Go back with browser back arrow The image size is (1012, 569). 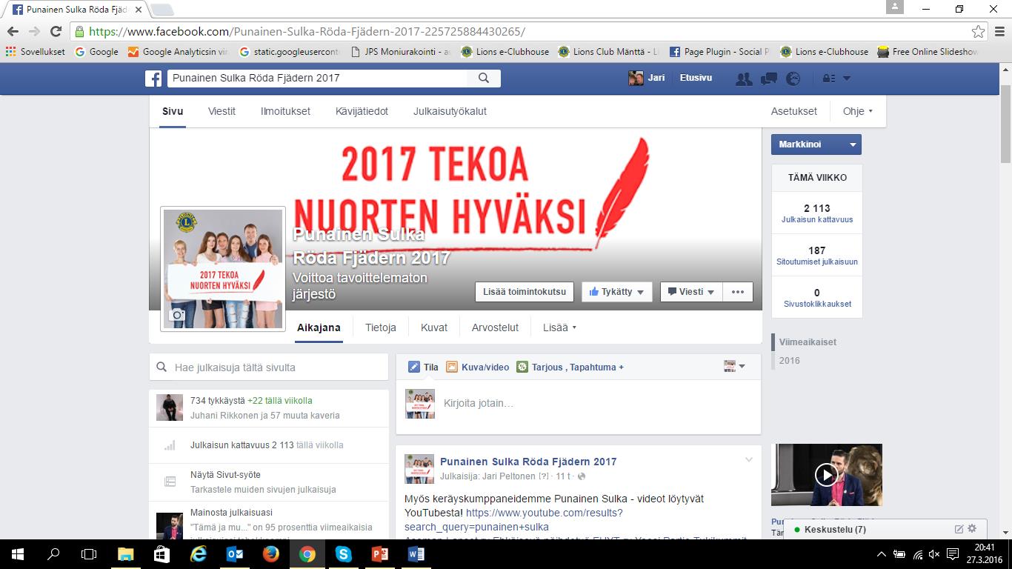pos(13,32)
